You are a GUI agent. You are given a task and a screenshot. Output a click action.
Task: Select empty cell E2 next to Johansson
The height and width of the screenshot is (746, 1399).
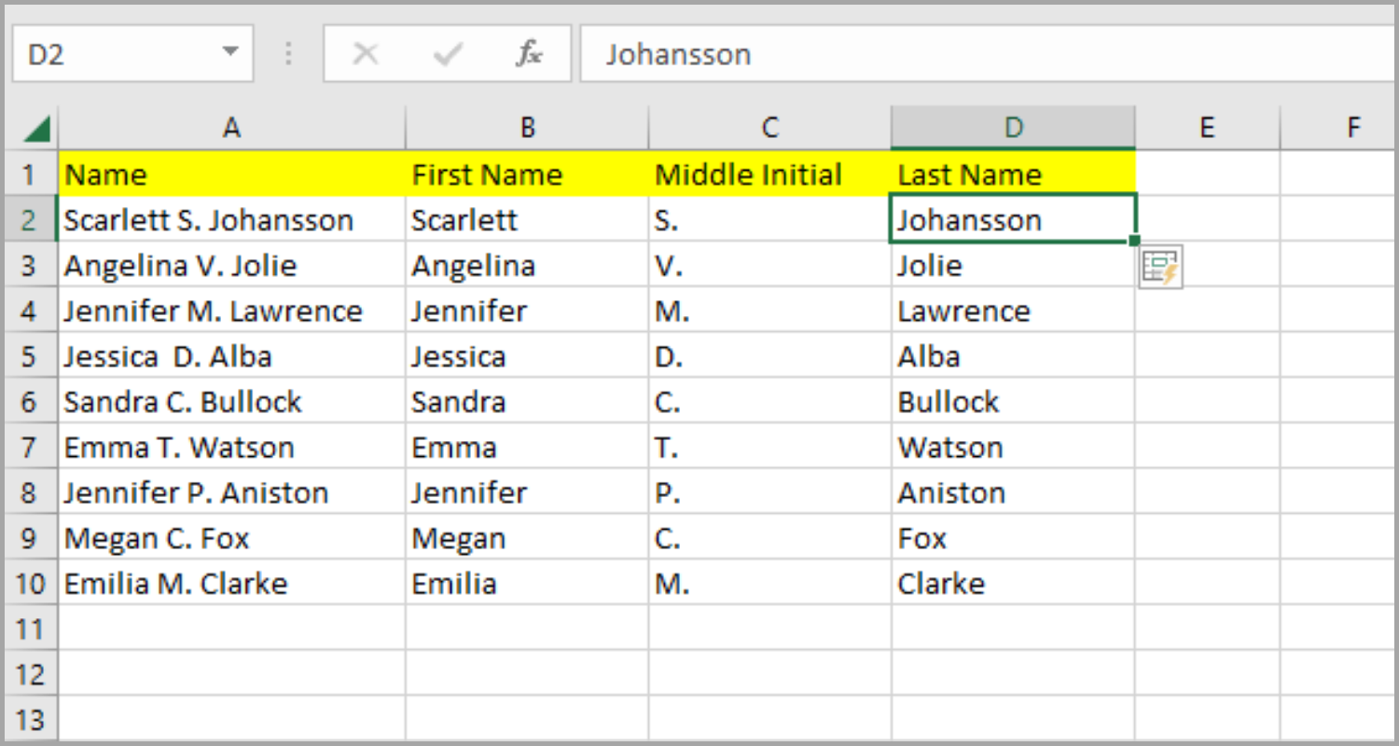coord(1207,219)
